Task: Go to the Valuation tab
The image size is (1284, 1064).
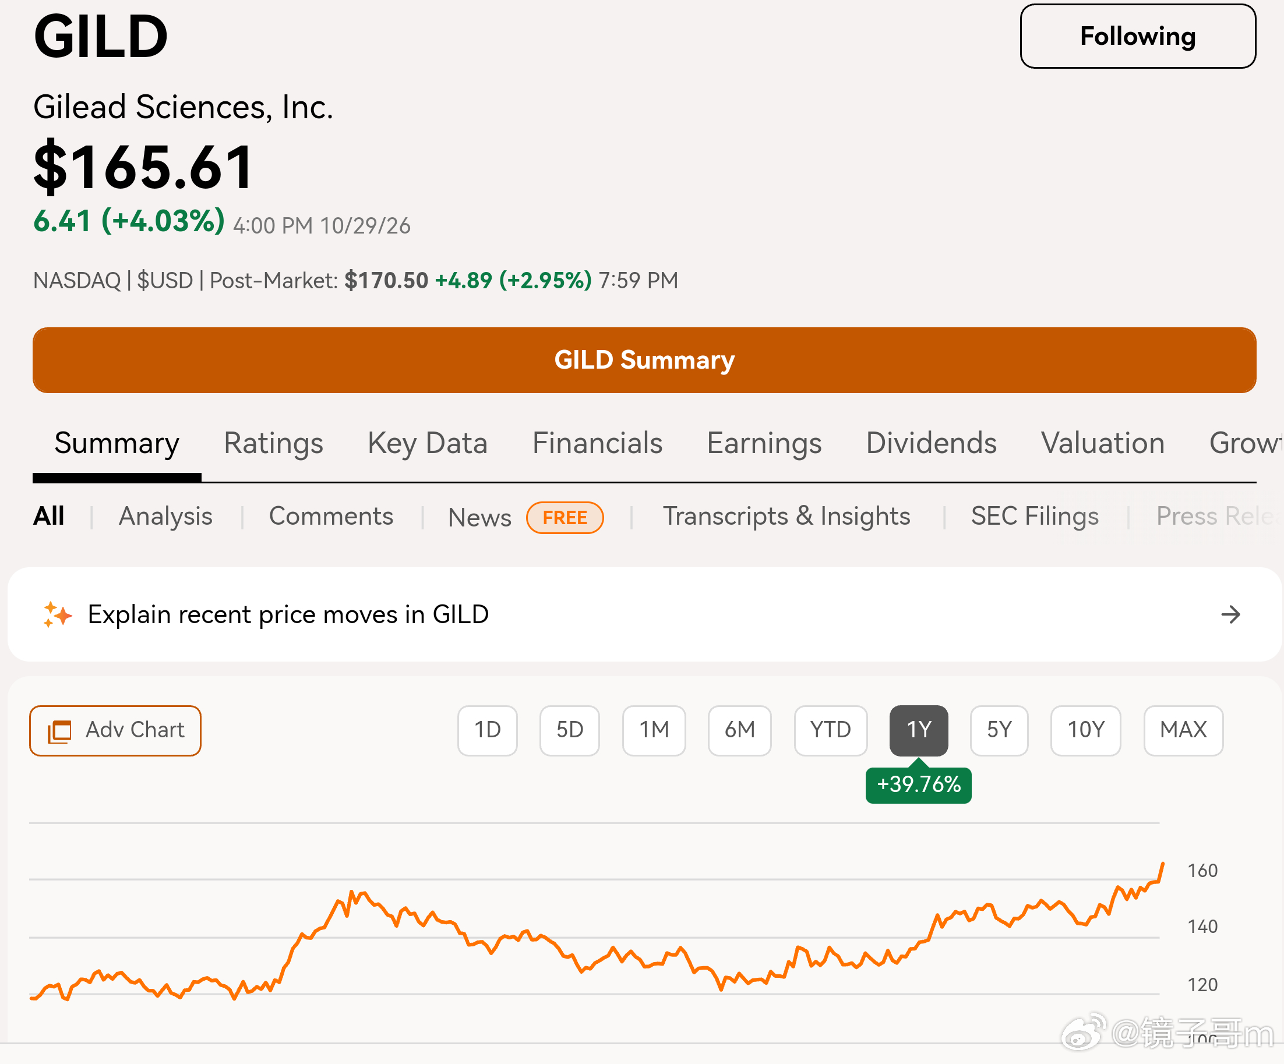Action: tap(1102, 443)
